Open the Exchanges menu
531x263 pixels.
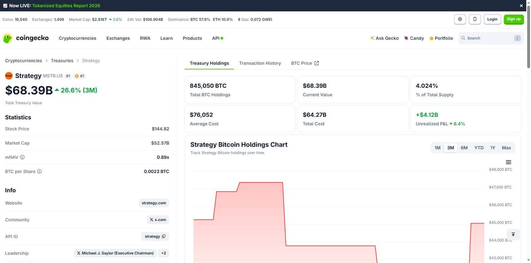point(118,38)
